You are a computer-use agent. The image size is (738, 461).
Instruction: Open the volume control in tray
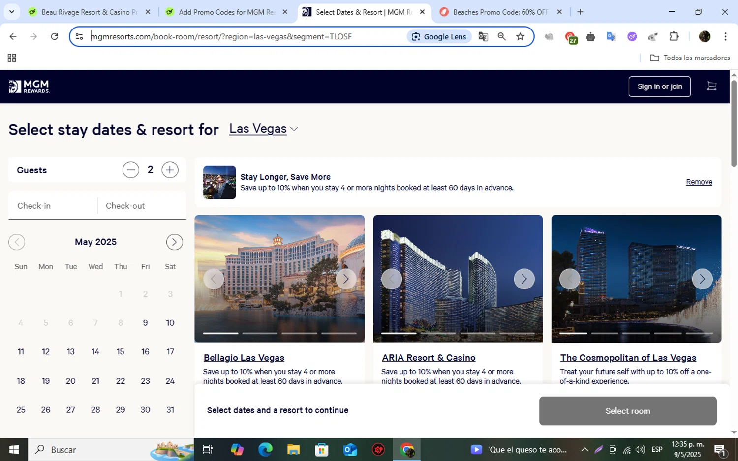click(x=640, y=450)
